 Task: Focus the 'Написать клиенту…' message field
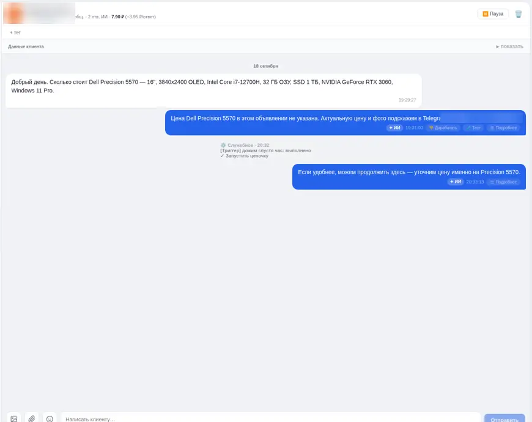coord(271,418)
